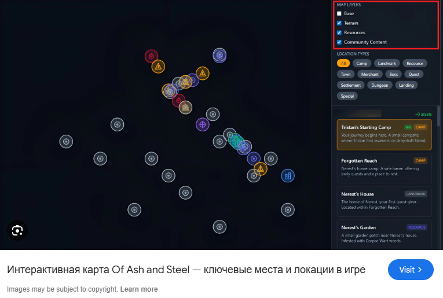The width and height of the screenshot is (443, 298).
Task: Select the All location type filter
Action: tap(343, 63)
